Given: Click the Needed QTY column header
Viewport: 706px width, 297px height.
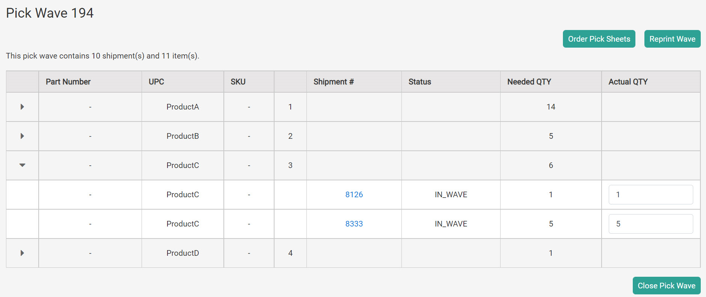Looking at the screenshot, I should [529, 81].
